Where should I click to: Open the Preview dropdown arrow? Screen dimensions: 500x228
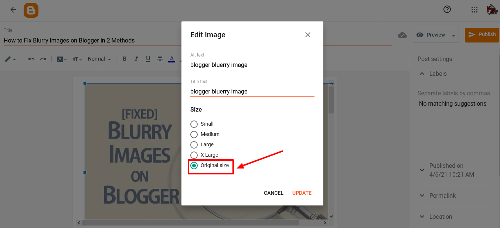point(453,35)
